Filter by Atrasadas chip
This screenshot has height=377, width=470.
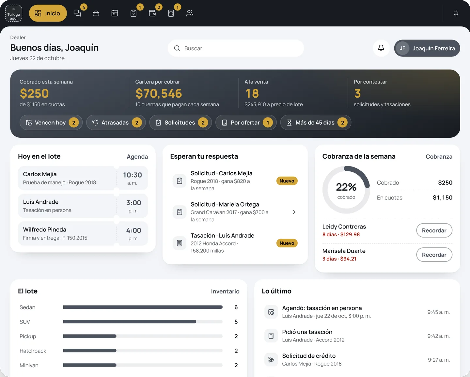coord(116,123)
